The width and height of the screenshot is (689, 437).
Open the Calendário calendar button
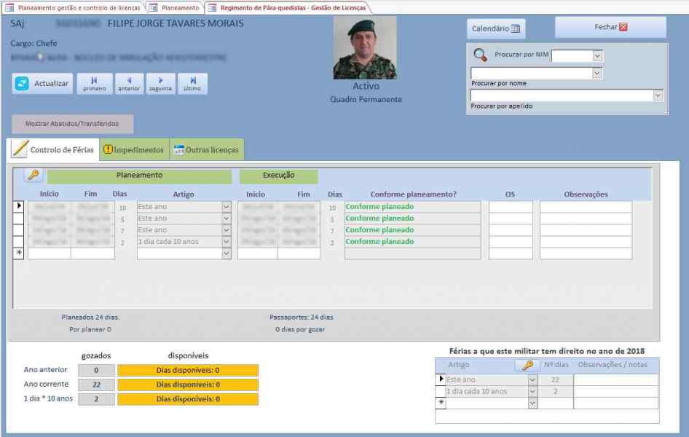495,29
